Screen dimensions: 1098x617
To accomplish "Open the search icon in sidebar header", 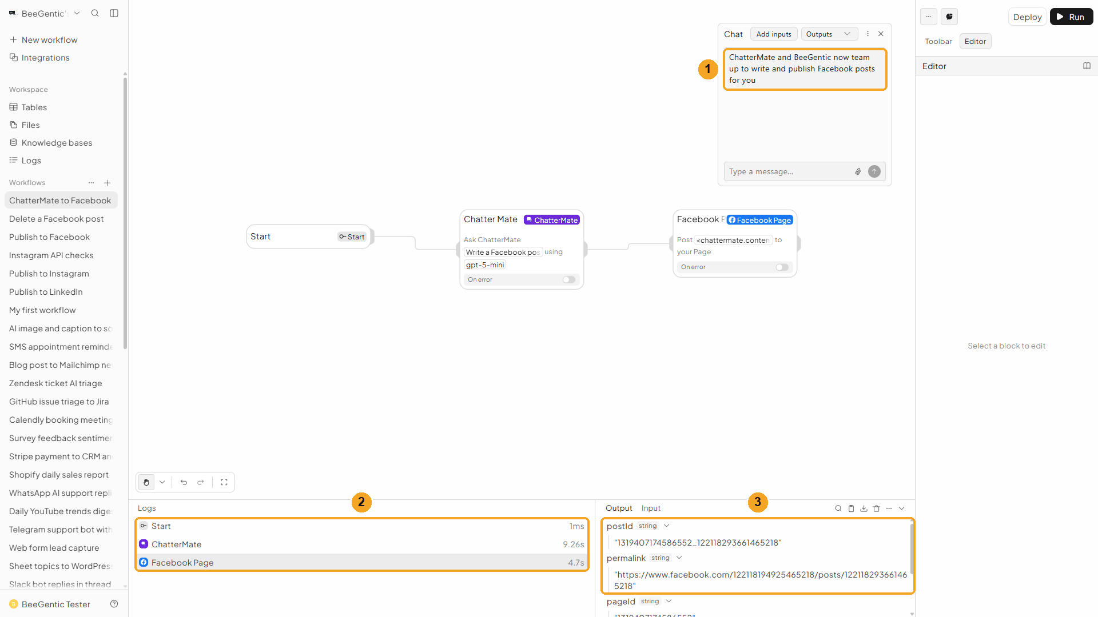I will coord(95,13).
